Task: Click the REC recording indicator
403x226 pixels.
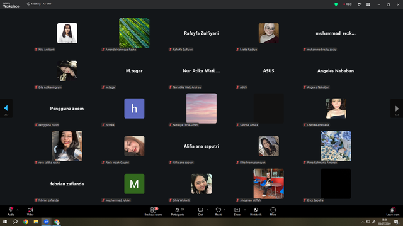Action: point(347,4)
